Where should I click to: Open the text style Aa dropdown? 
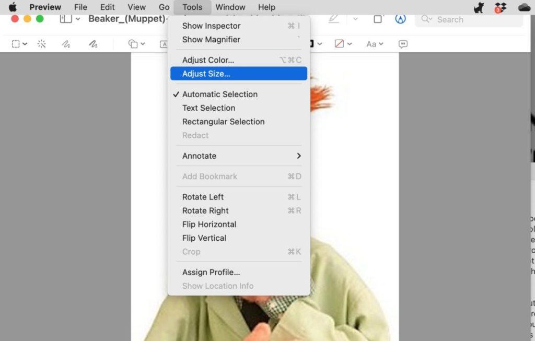click(375, 44)
